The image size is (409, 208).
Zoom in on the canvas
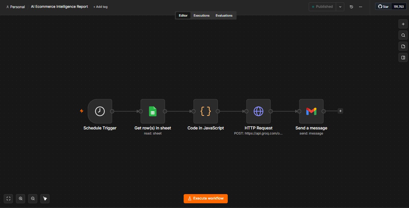21,199
